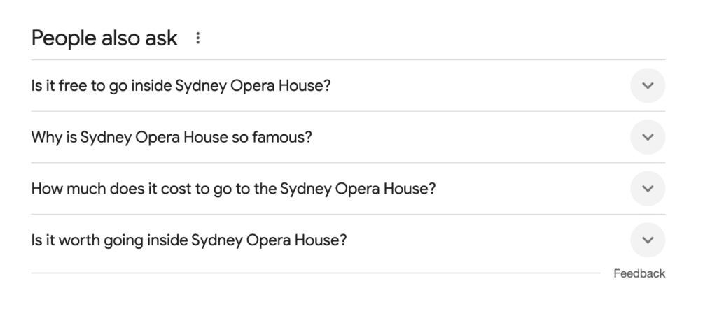The image size is (717, 309).
Task: Show answer for the last question in list
Action: (348, 240)
